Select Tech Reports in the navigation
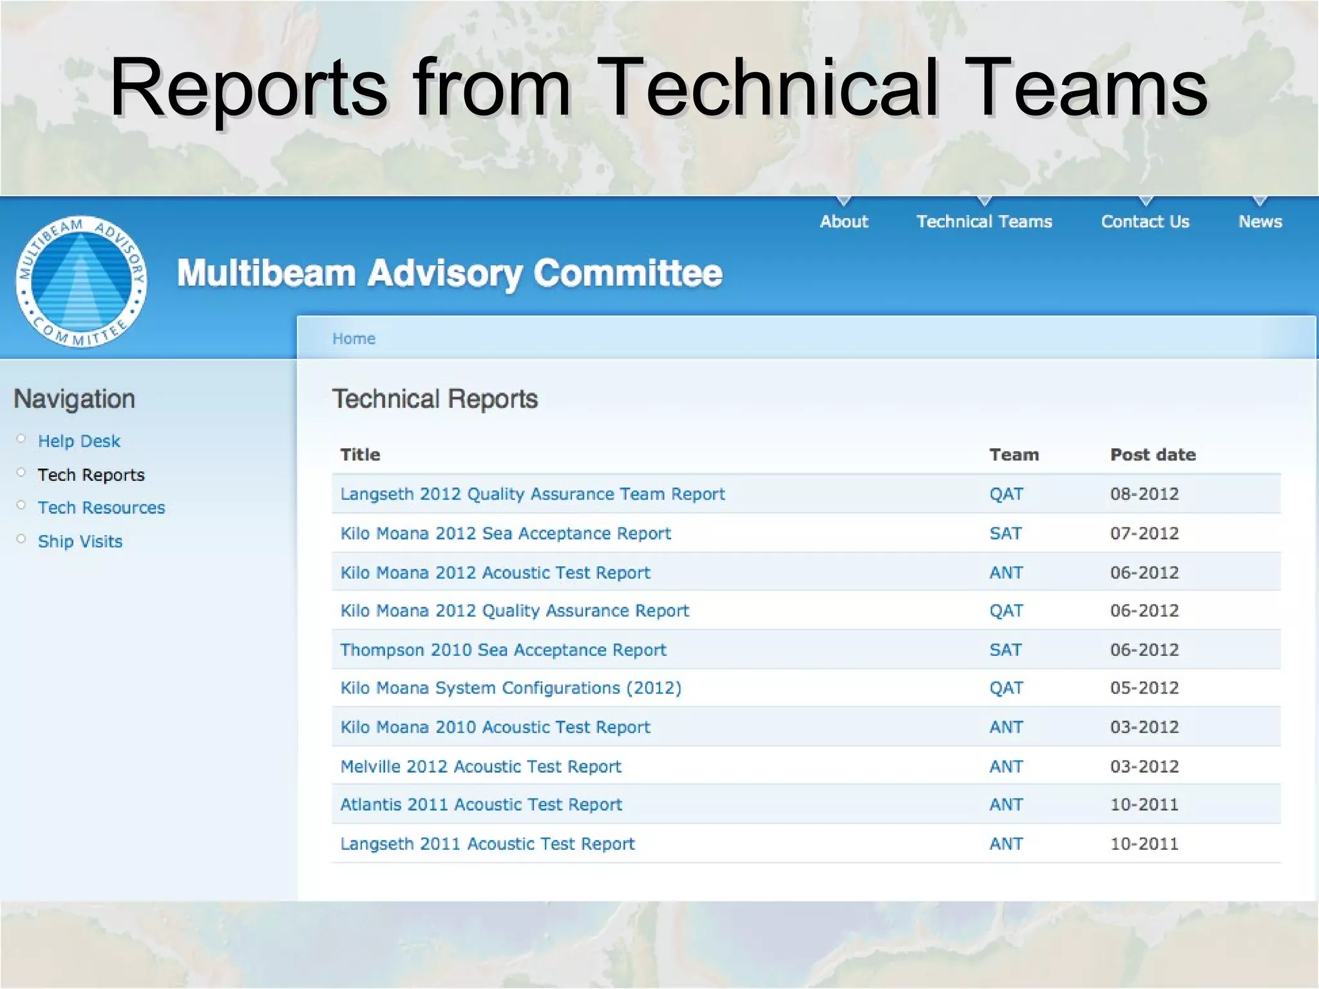This screenshot has height=989, width=1319. tap(91, 475)
